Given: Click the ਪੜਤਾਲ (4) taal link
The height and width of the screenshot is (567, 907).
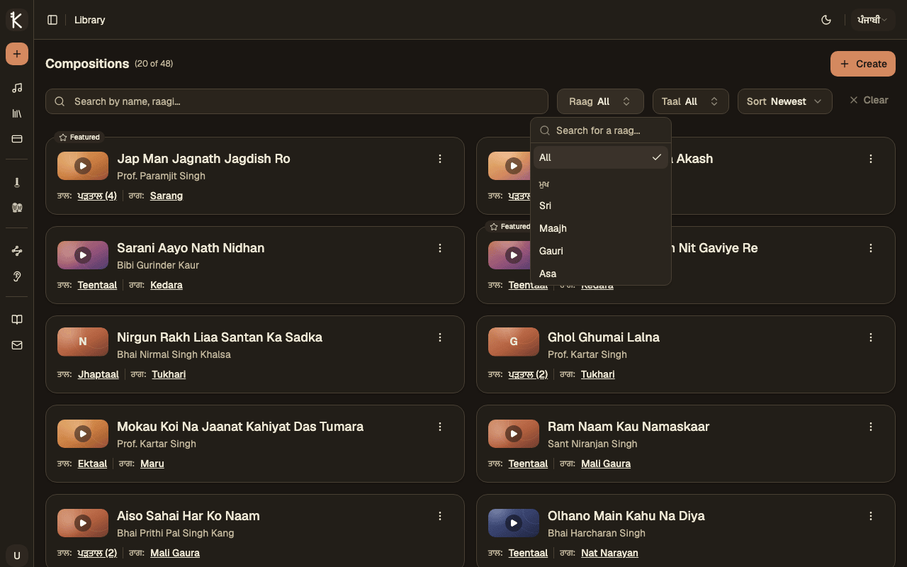Looking at the screenshot, I should (97, 196).
